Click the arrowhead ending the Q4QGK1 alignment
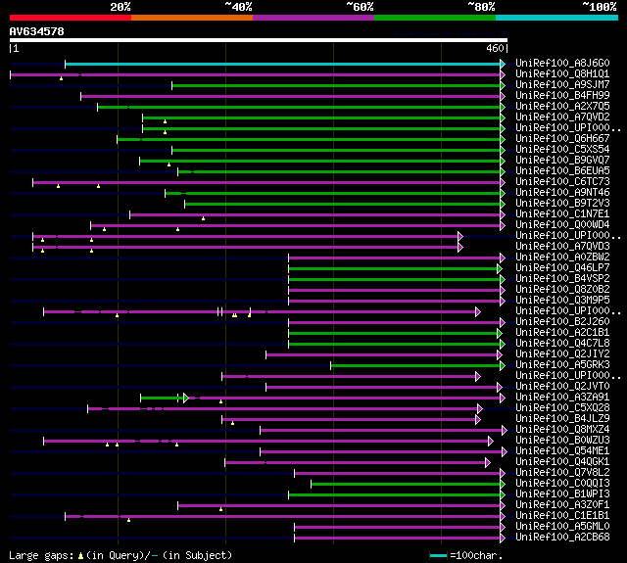 [x=488, y=463]
